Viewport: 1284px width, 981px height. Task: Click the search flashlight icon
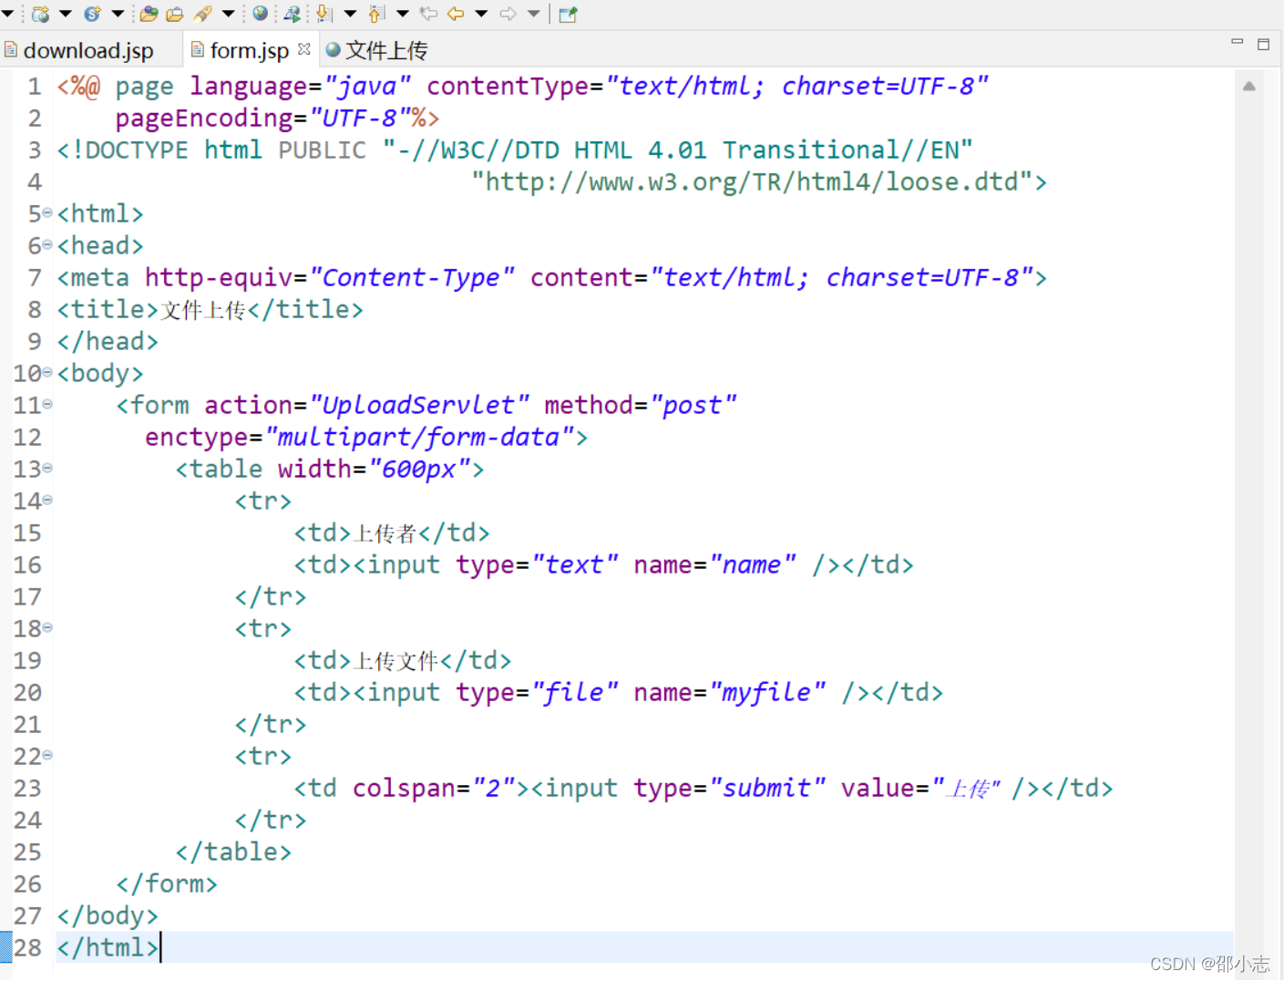202,14
